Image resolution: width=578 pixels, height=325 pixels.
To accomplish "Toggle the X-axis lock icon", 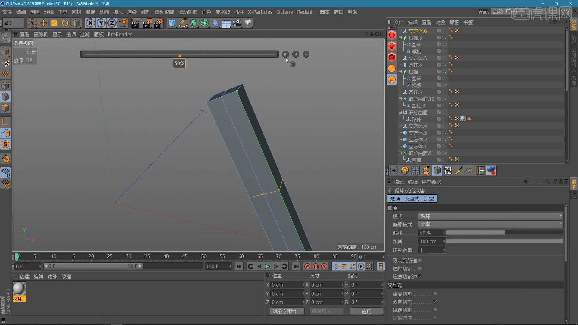I will click(90, 23).
